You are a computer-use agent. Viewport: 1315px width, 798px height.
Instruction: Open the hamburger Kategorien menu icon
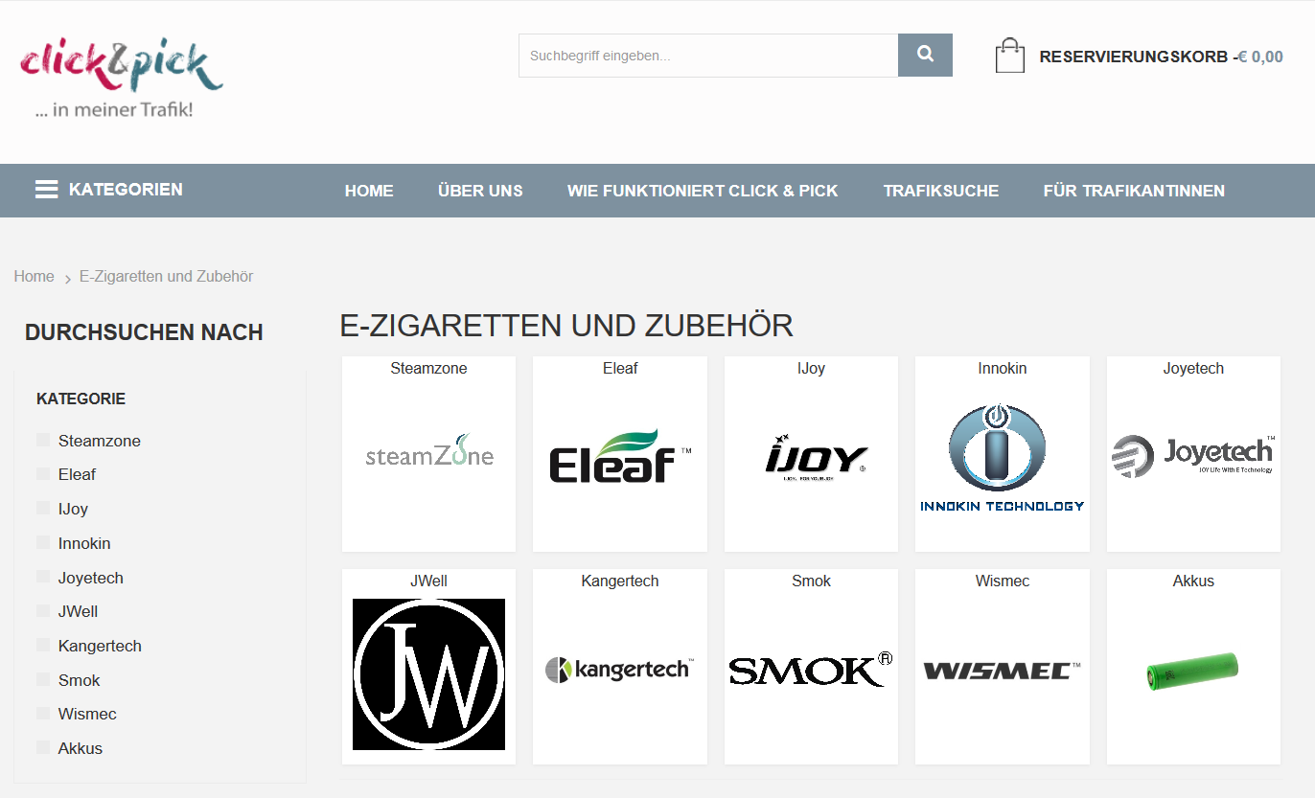pos(46,190)
